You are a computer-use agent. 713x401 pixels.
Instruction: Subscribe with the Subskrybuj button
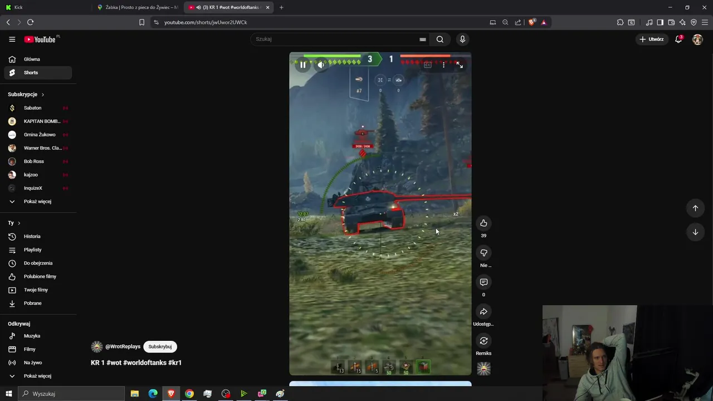click(160, 346)
